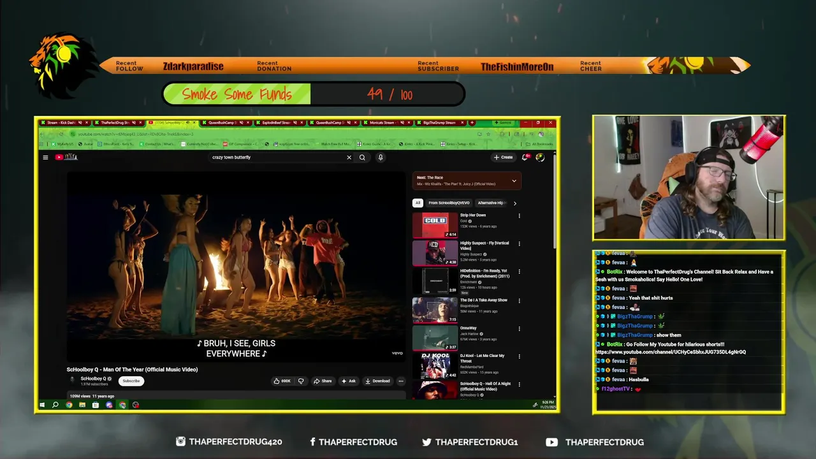Open All Bookmarks folder in bookmarks bar
Image resolution: width=816 pixels, height=459 pixels.
tap(540, 144)
